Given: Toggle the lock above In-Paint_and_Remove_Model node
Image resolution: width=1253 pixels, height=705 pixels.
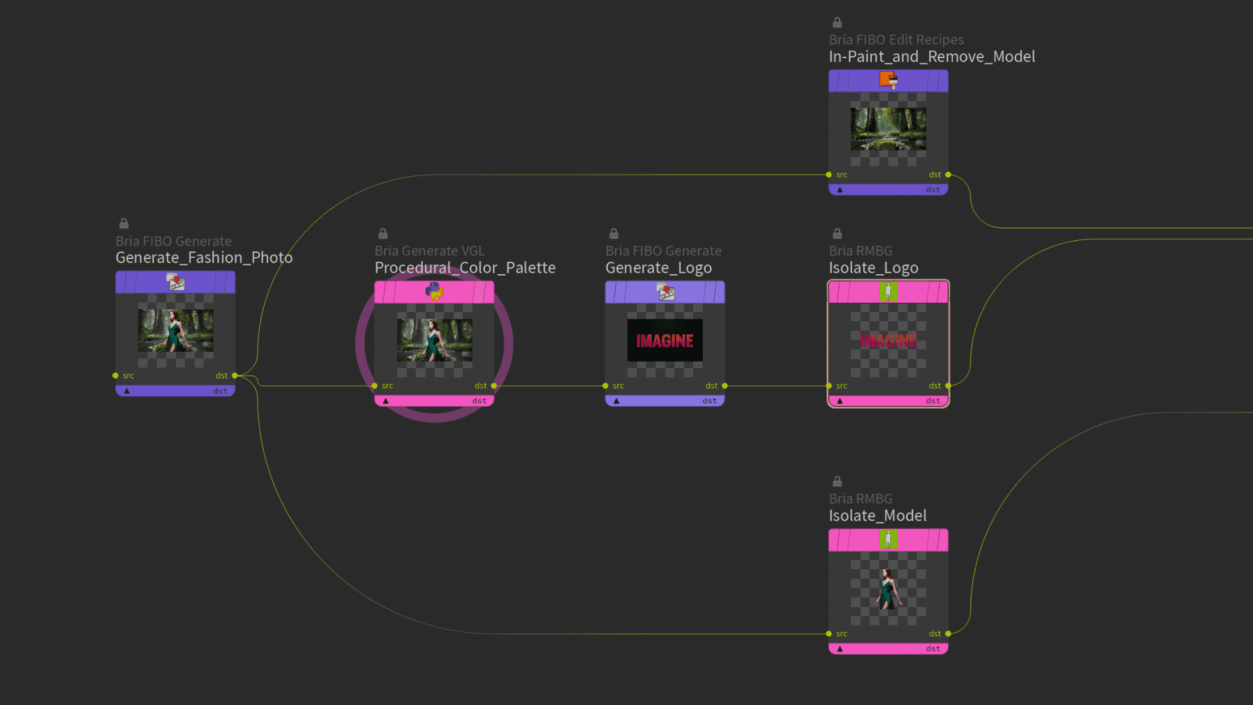Looking at the screenshot, I should (837, 22).
